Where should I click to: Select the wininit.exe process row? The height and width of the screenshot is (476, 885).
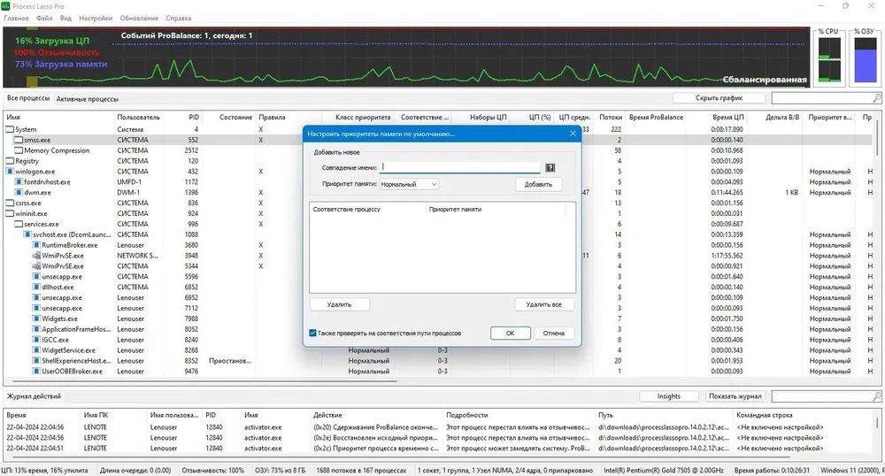[x=437, y=214]
